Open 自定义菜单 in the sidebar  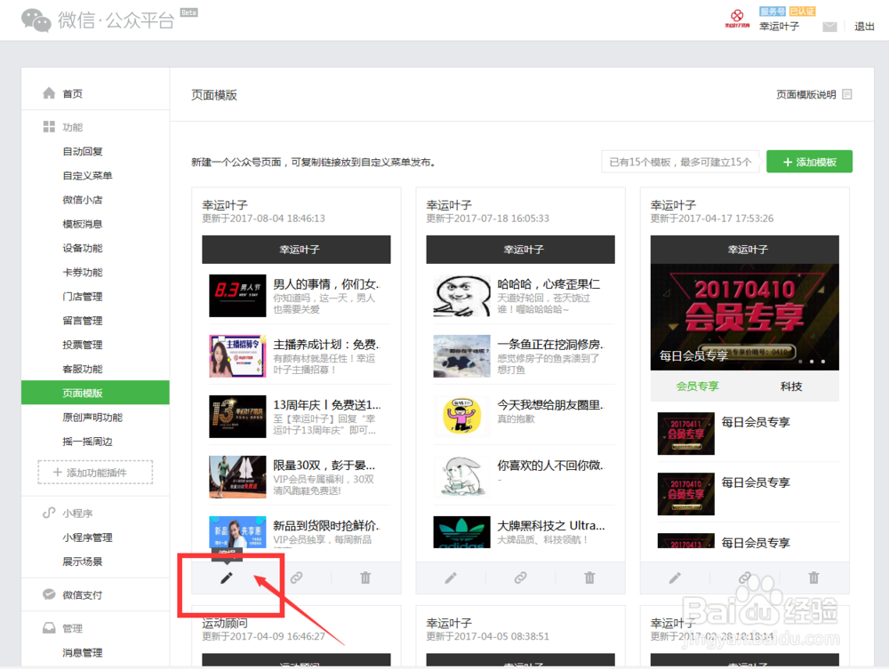[87, 176]
